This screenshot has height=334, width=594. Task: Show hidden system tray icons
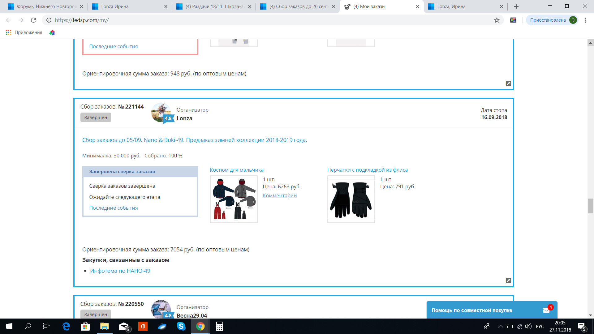[500, 326]
